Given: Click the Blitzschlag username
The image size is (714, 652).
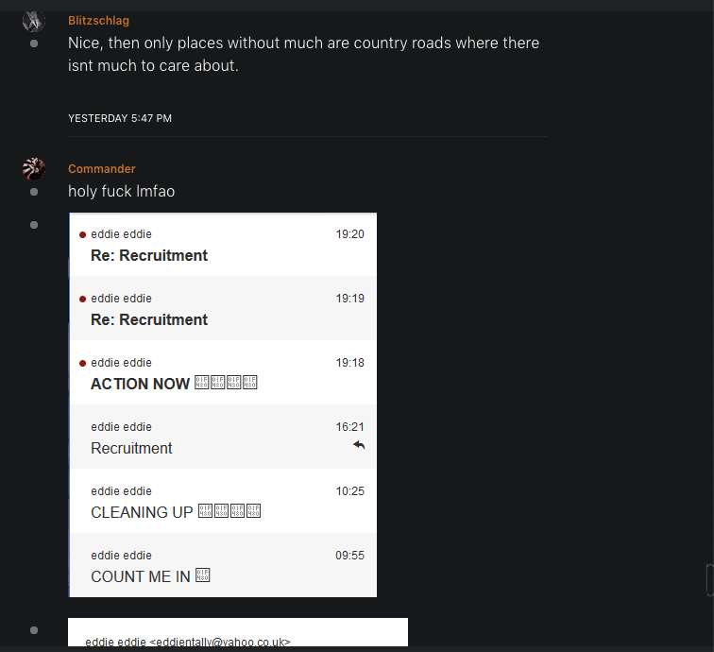Looking at the screenshot, I should (98, 20).
